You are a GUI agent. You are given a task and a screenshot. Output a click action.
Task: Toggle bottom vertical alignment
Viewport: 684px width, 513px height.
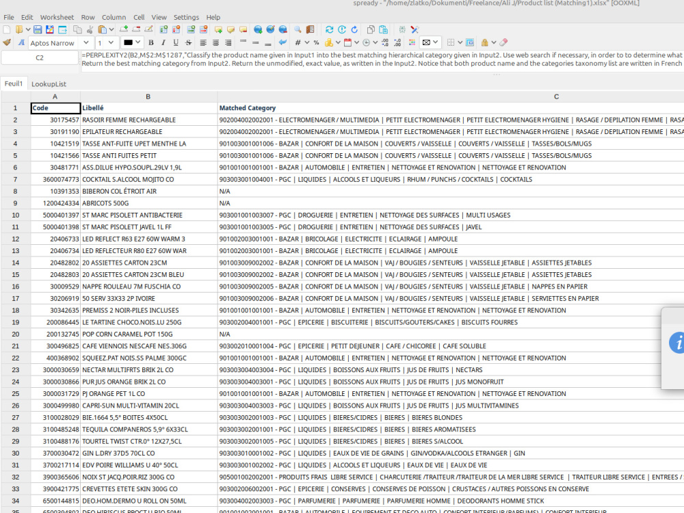[268, 44]
